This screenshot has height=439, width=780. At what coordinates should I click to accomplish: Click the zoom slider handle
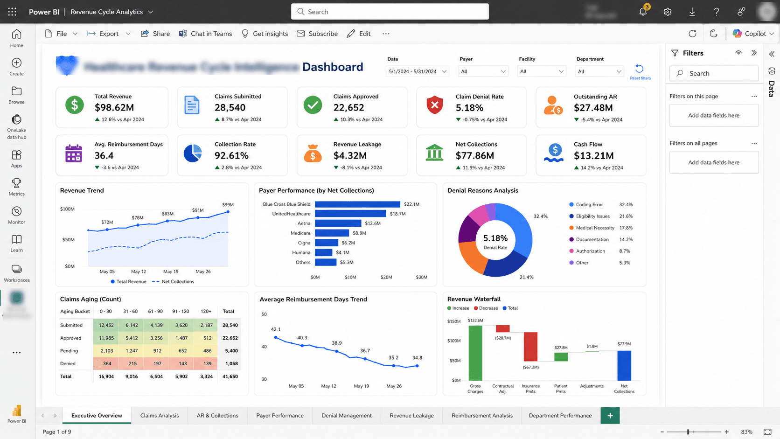688,432
